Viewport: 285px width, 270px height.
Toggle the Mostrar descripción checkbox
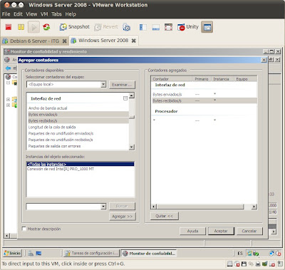pyautogui.click(x=24, y=229)
